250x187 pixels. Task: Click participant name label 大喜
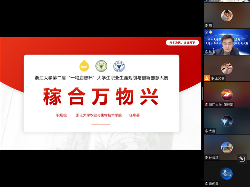tap(212, 131)
